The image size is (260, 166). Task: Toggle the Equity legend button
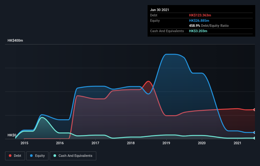(37, 156)
